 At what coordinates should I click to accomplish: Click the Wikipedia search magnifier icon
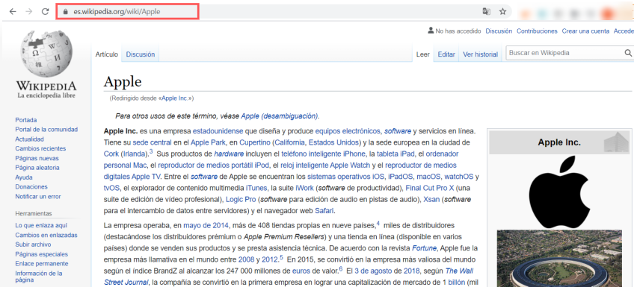coord(628,53)
